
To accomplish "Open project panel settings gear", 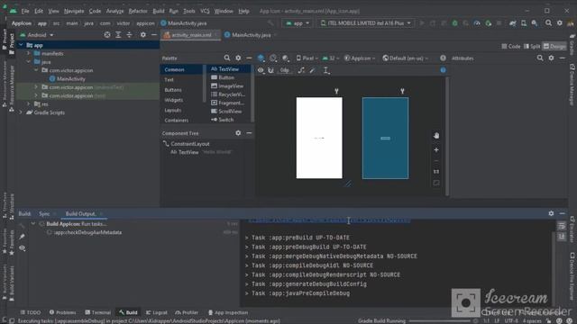I will point(142,35).
